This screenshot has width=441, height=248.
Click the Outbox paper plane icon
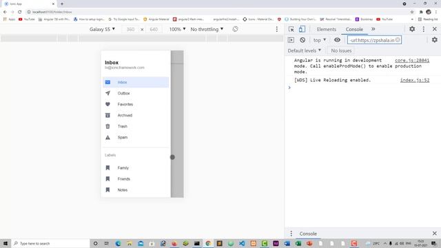tap(107, 93)
